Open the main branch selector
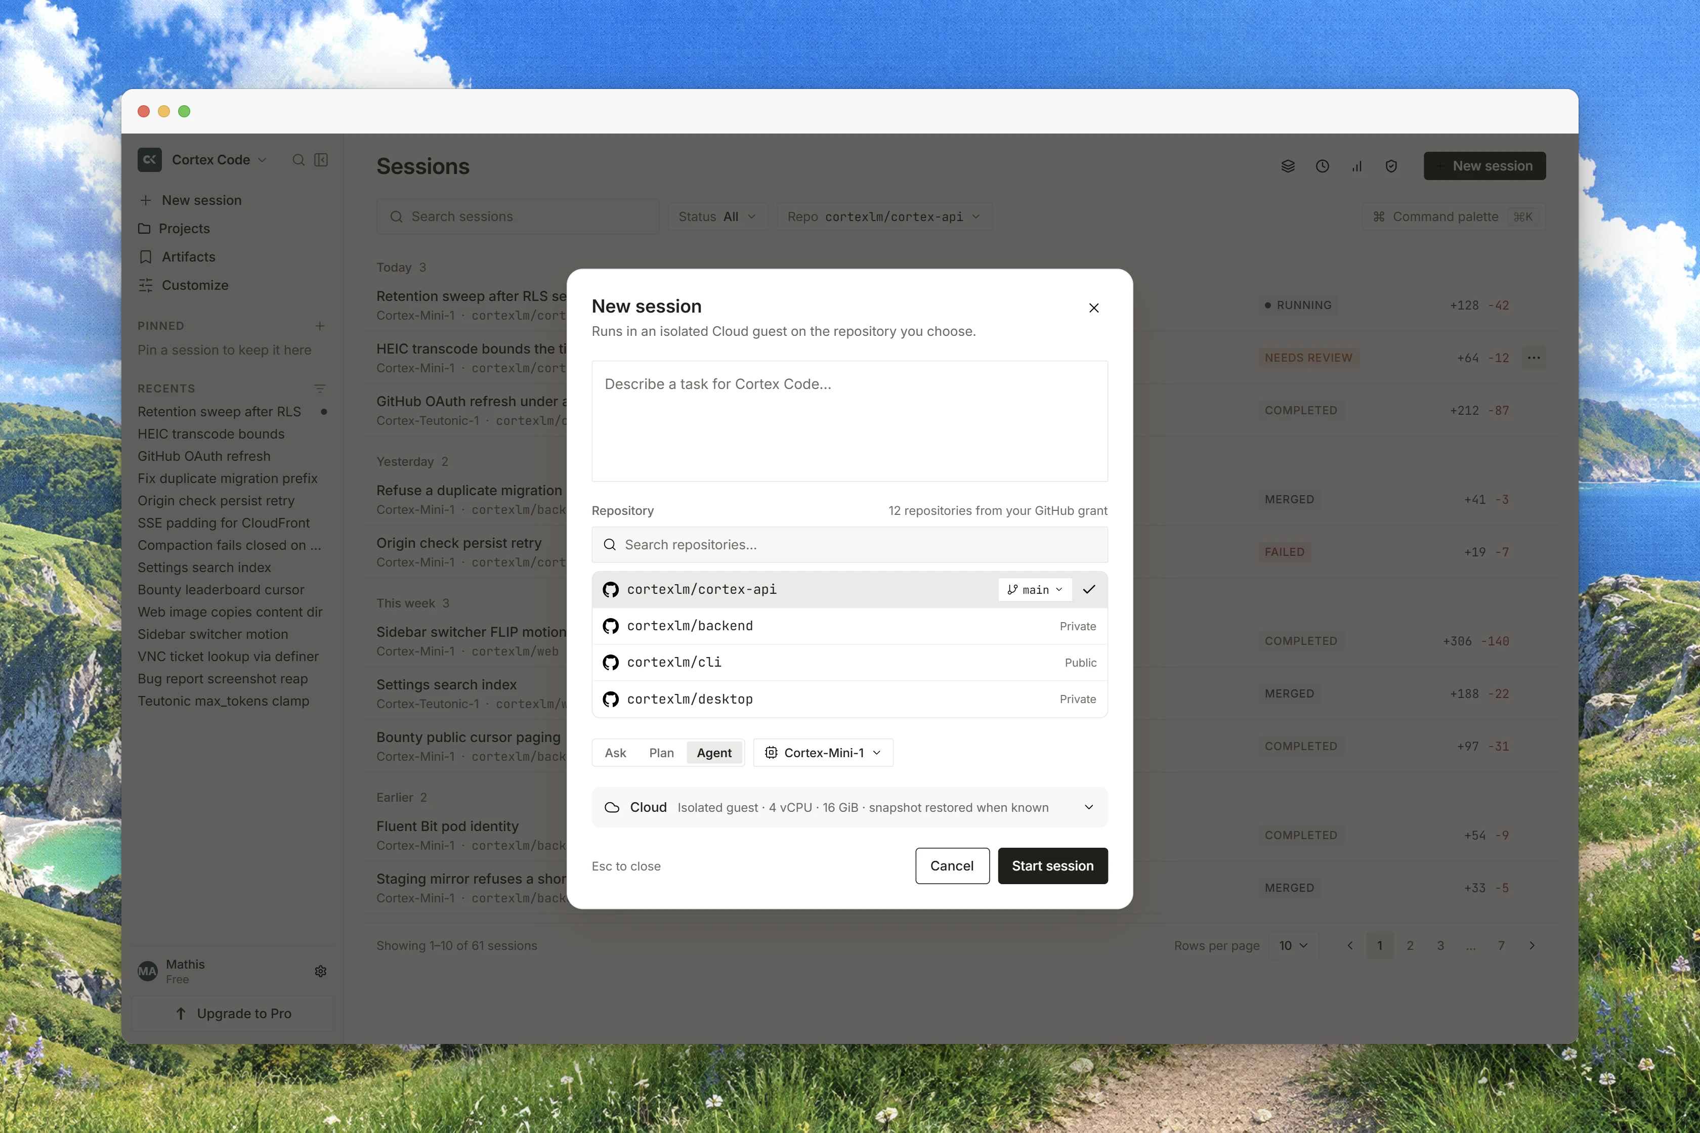Image resolution: width=1700 pixels, height=1133 pixels. 1035,590
